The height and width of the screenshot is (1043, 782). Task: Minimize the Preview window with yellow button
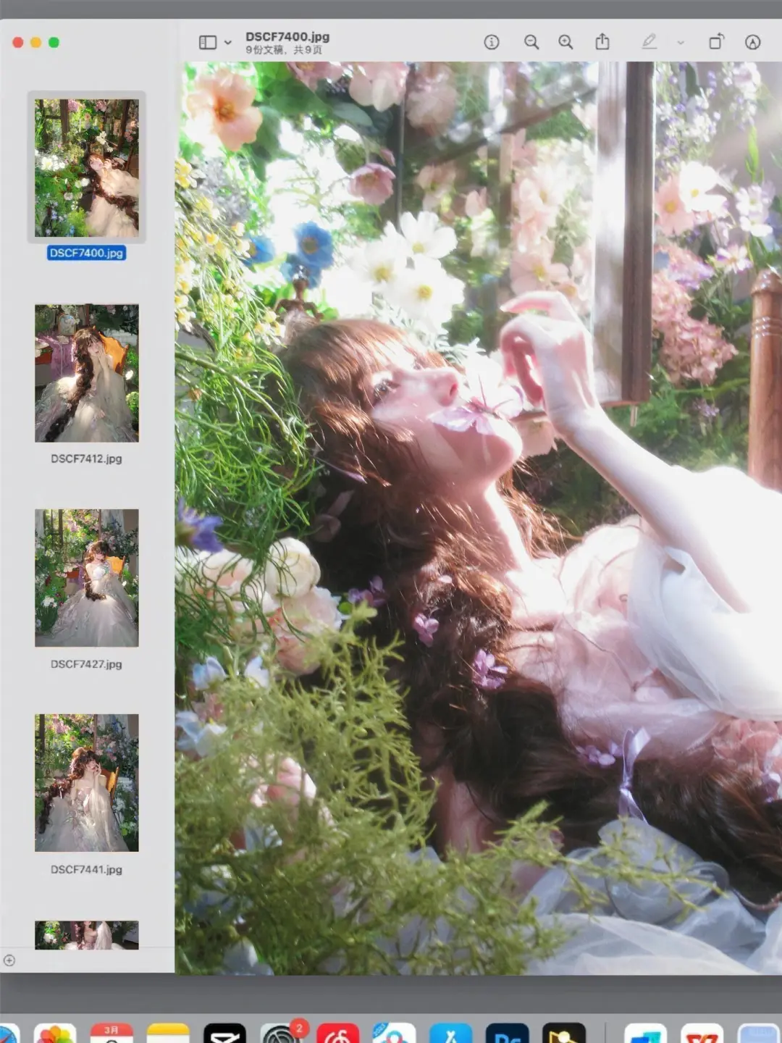tap(36, 42)
